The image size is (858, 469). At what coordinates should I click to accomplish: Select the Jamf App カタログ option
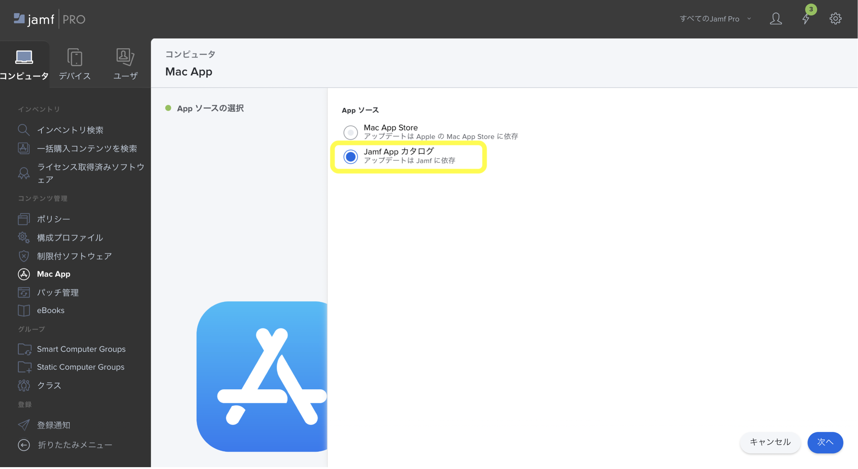point(351,156)
